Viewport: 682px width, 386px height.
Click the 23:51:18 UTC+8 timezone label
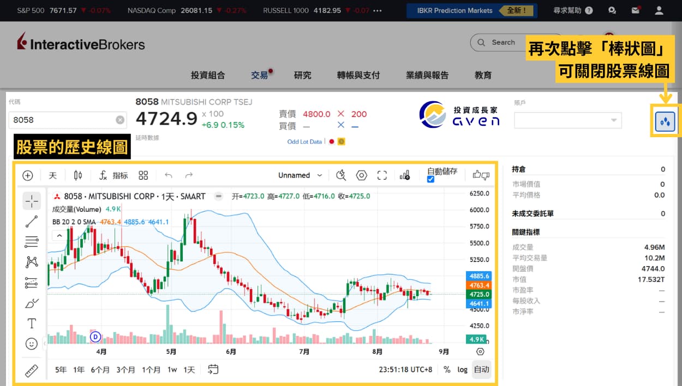[405, 369]
